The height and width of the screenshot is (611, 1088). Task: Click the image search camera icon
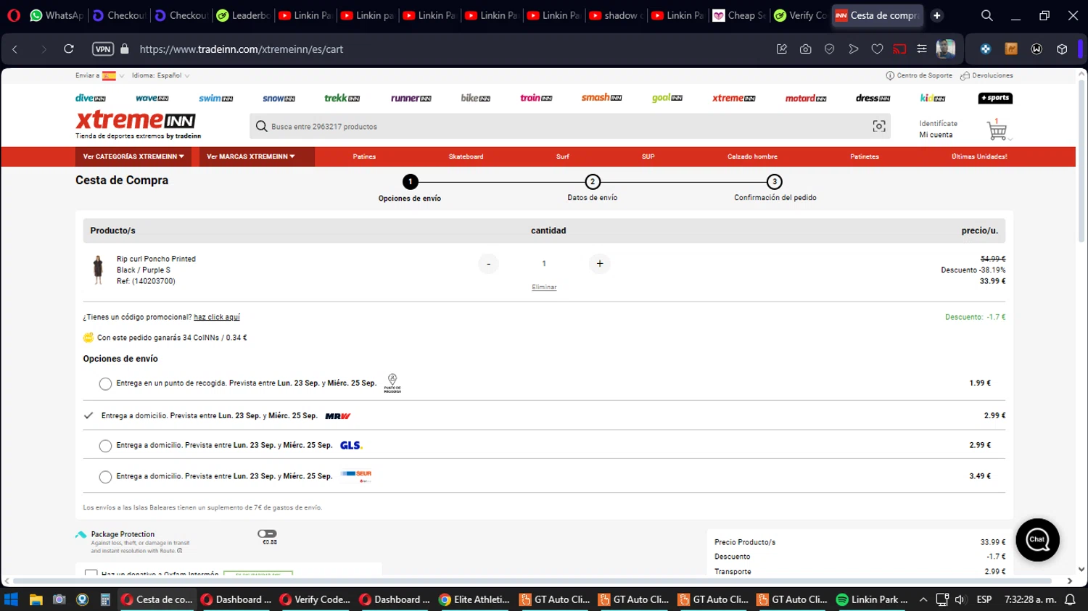click(x=879, y=126)
